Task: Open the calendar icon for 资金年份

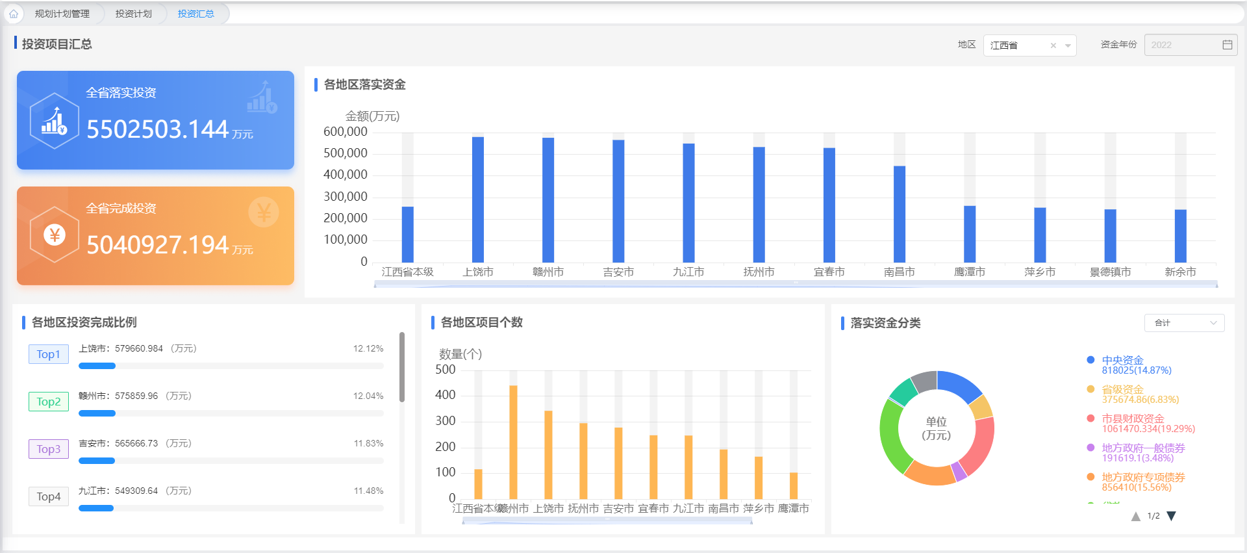Action: tap(1227, 45)
